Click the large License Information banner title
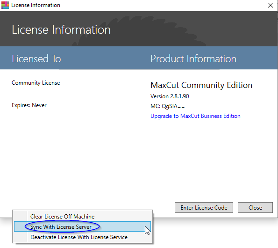Image resolution: width=278 pixels, height=248 pixels. [61, 29]
